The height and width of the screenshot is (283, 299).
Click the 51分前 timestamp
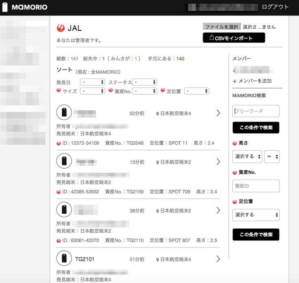click(137, 259)
